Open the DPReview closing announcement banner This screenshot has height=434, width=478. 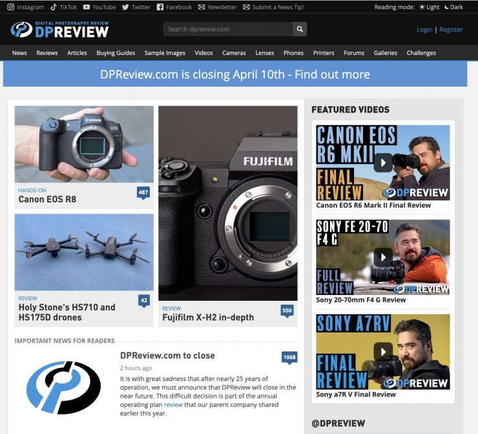(x=235, y=74)
